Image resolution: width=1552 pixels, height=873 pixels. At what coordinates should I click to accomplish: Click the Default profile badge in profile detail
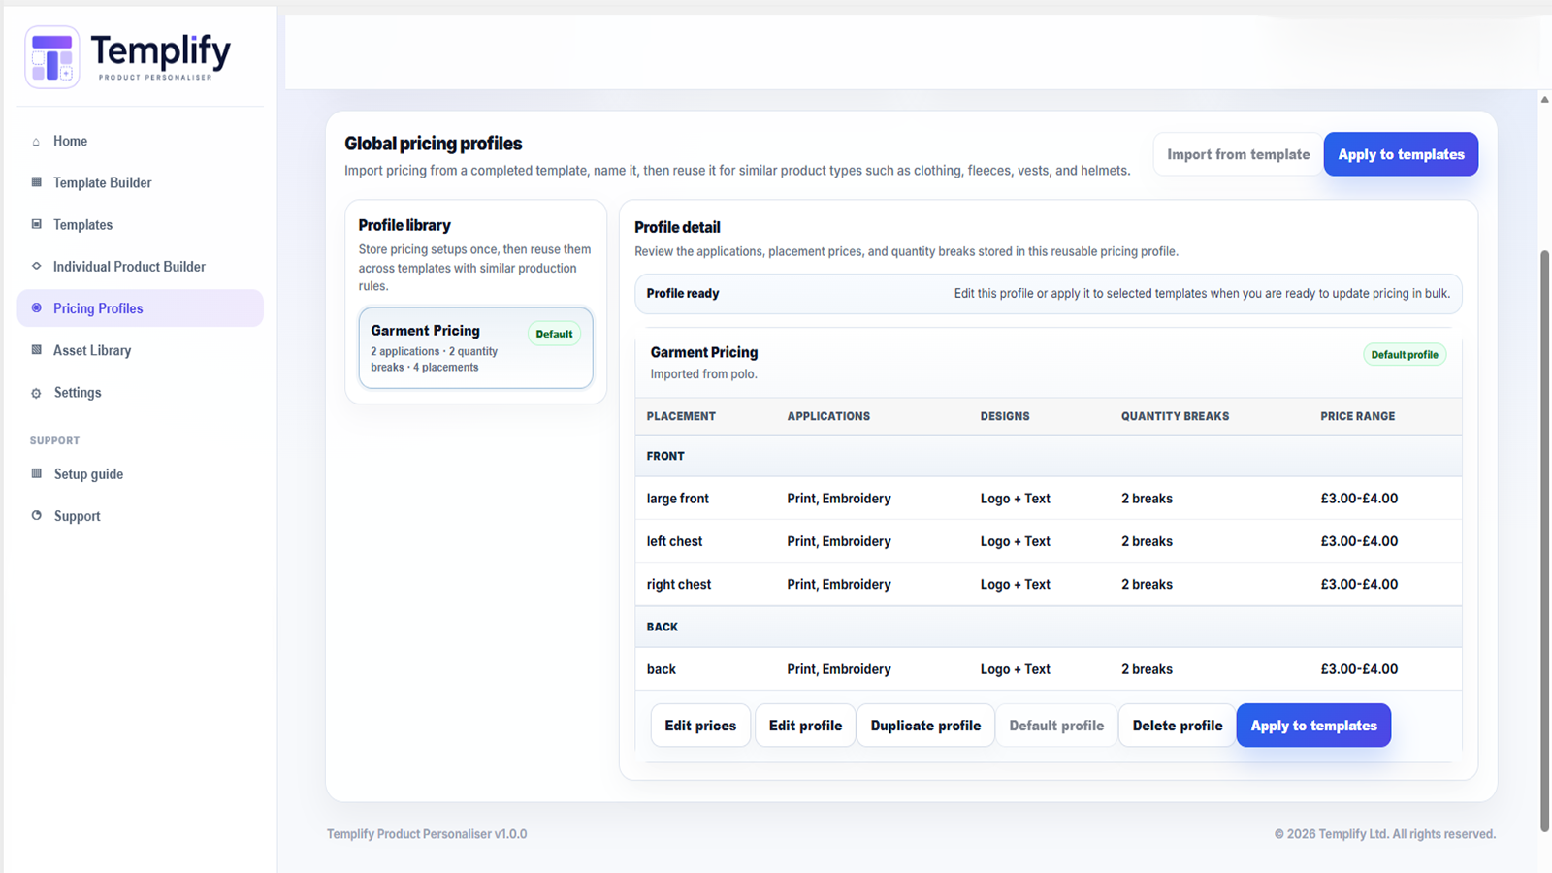(x=1405, y=355)
